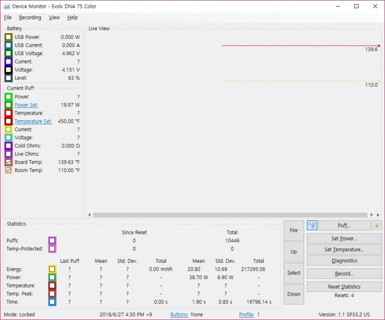Click the Select button
The width and height of the screenshot is (385, 320).
(x=293, y=273)
